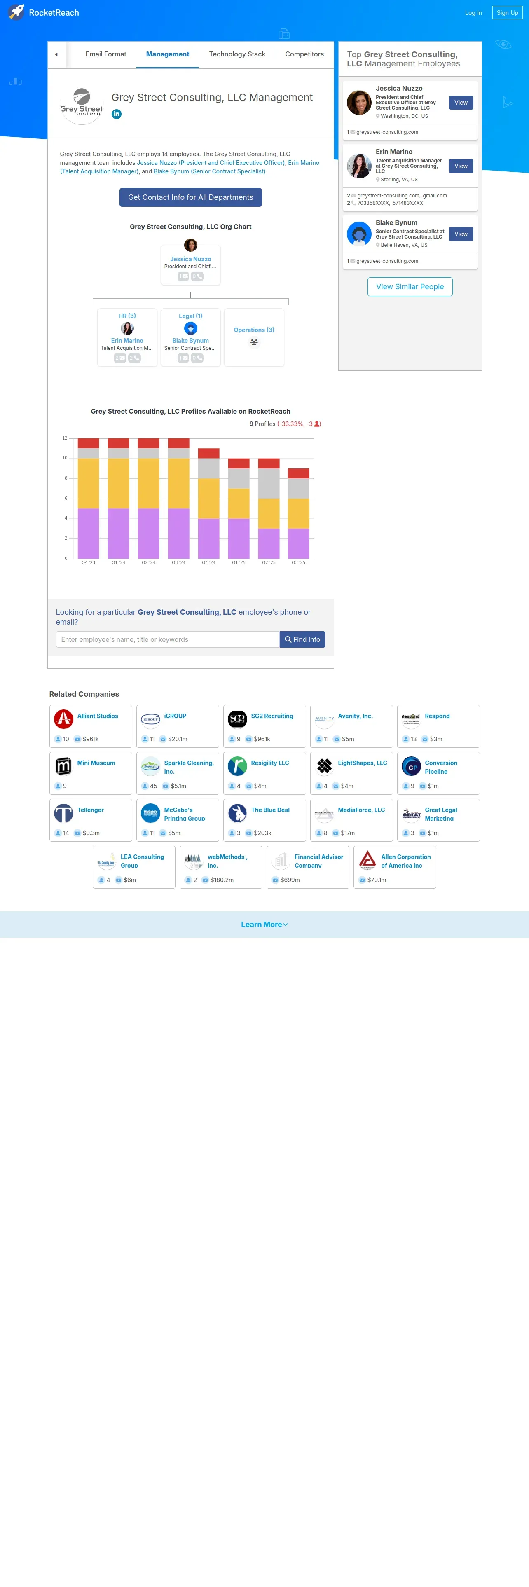
Task: Switch to the Email Format tab
Action: tap(106, 54)
